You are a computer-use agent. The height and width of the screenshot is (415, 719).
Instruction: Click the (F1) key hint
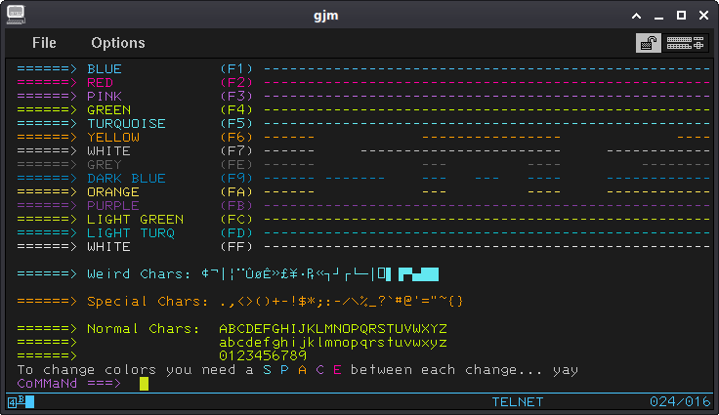tap(236, 68)
